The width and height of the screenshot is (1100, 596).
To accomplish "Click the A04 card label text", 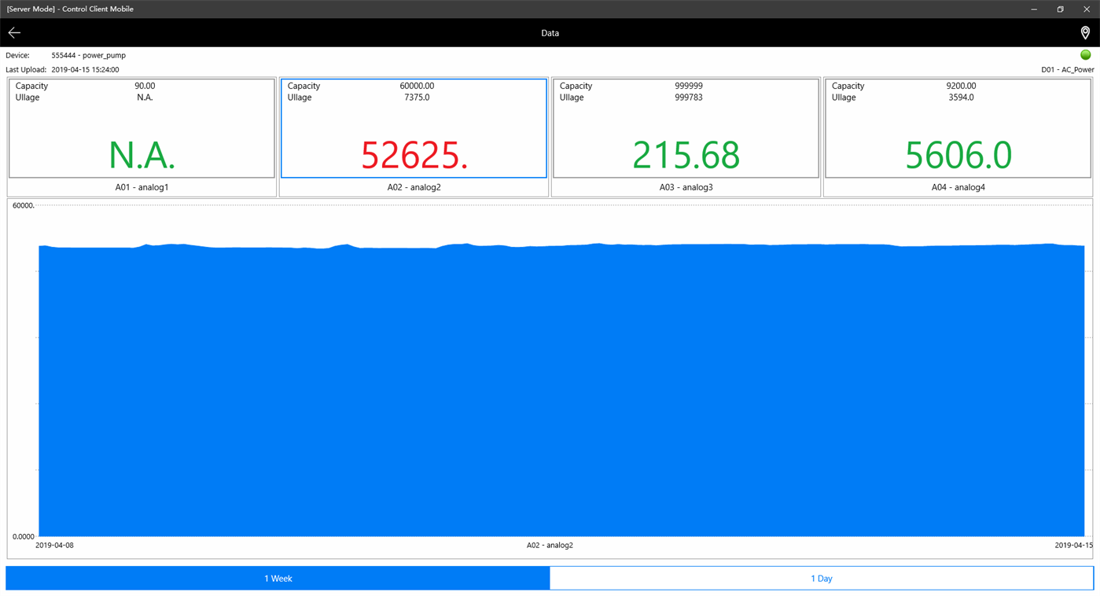I will [x=958, y=186].
